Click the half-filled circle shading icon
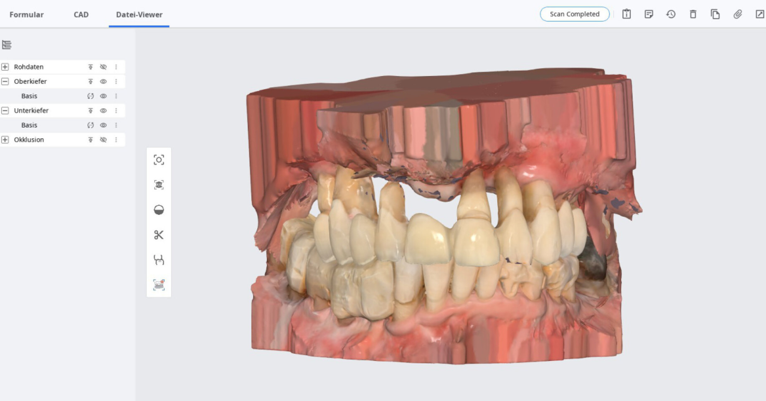The image size is (766, 401). click(x=159, y=210)
